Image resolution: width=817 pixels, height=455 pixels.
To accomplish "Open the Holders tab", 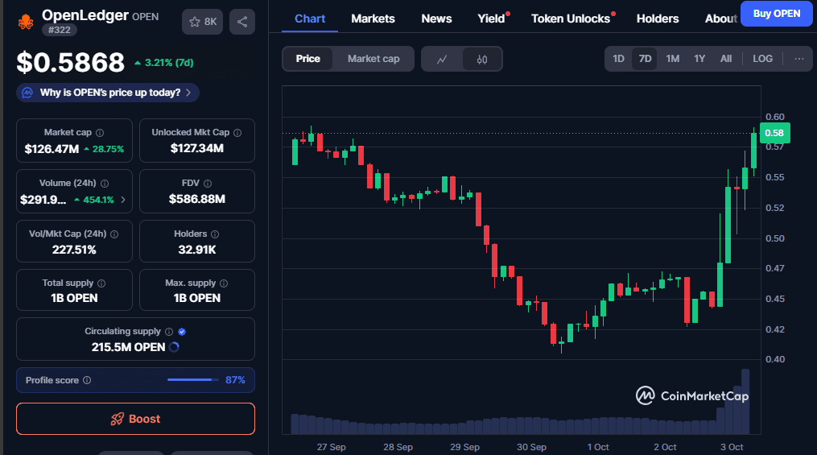I will click(658, 19).
